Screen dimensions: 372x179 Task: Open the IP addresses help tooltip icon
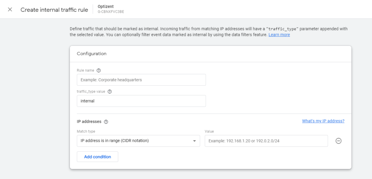click(x=106, y=122)
